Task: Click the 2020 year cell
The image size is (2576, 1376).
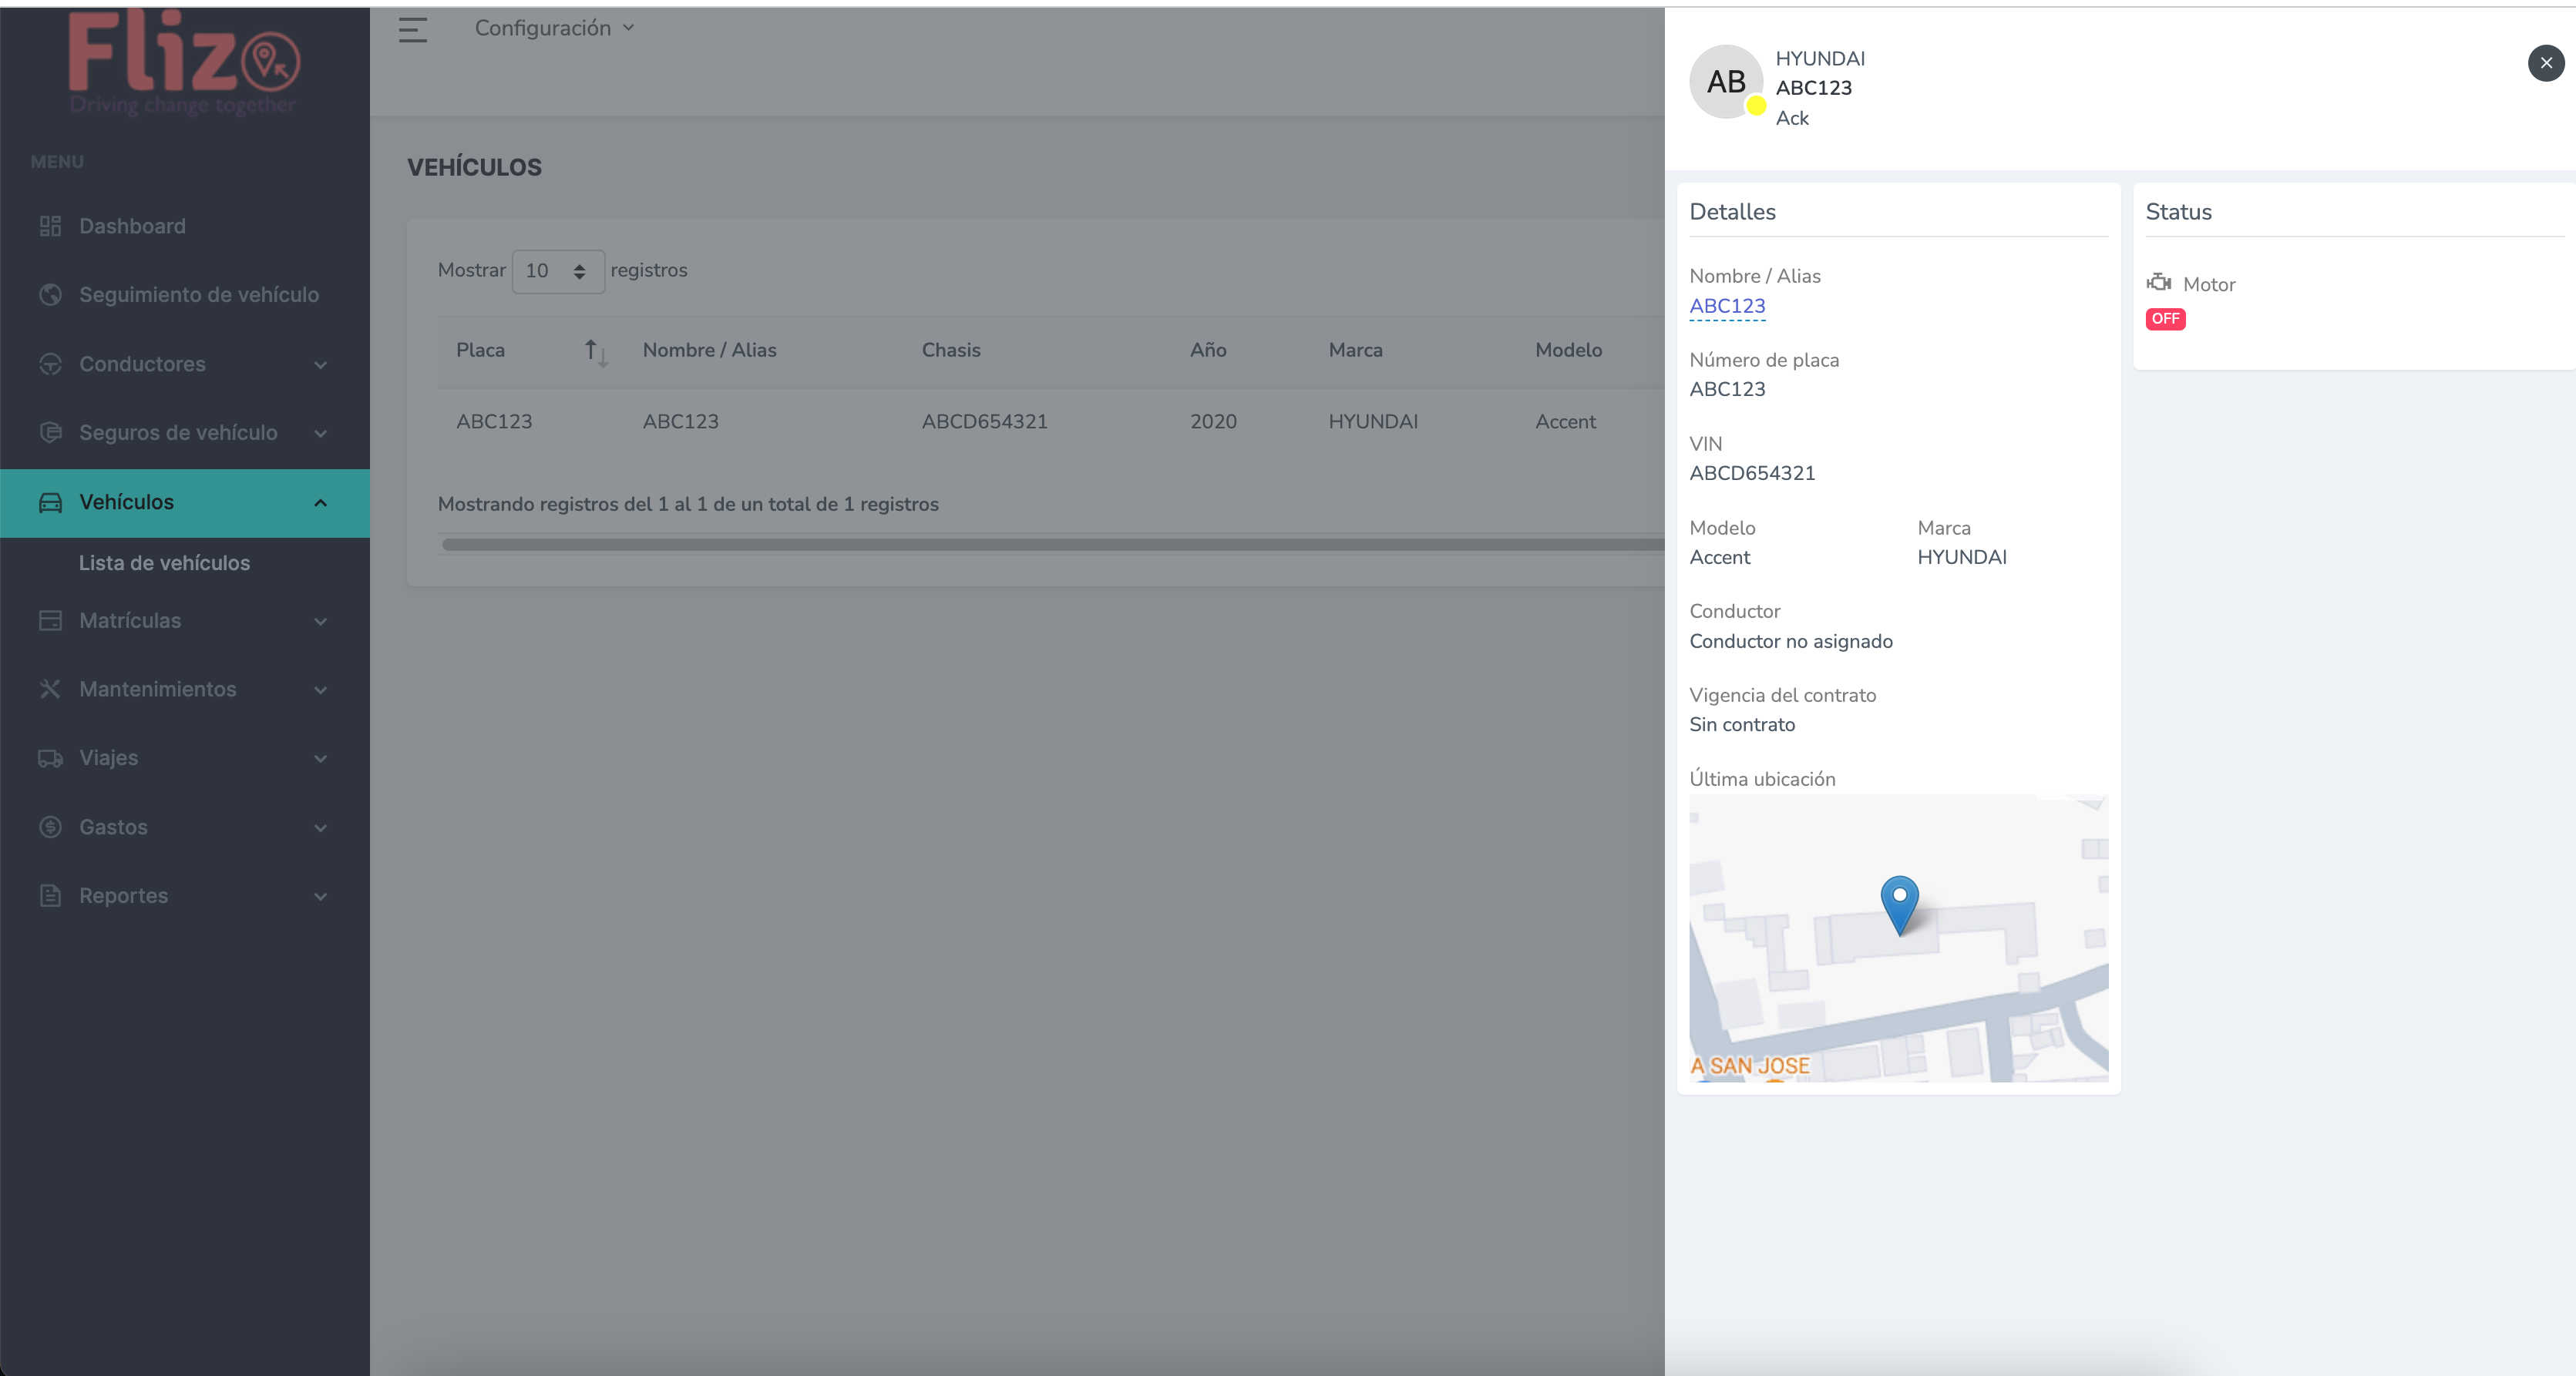Action: (x=1213, y=421)
